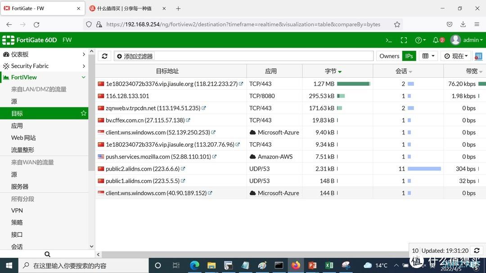
Task: Click the 1.27 MB bytes bar
Action: [354, 84]
